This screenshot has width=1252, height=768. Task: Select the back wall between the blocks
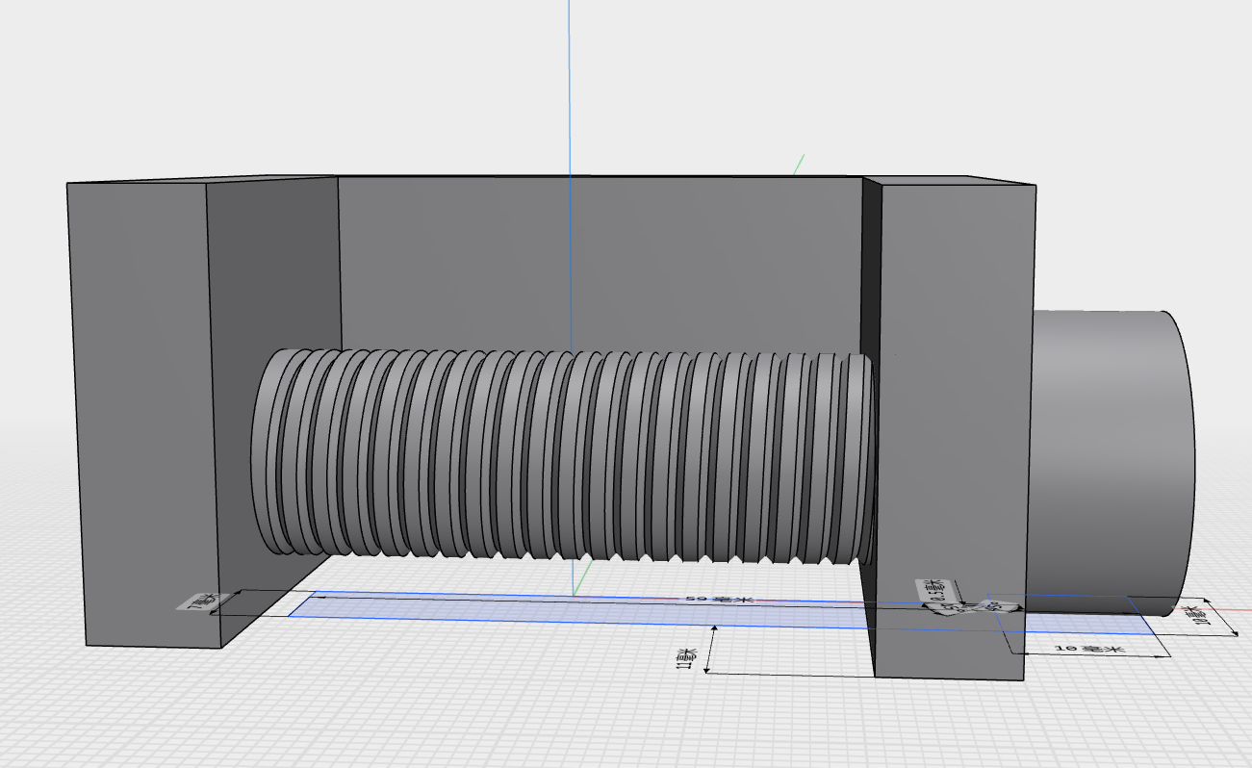[600, 262]
